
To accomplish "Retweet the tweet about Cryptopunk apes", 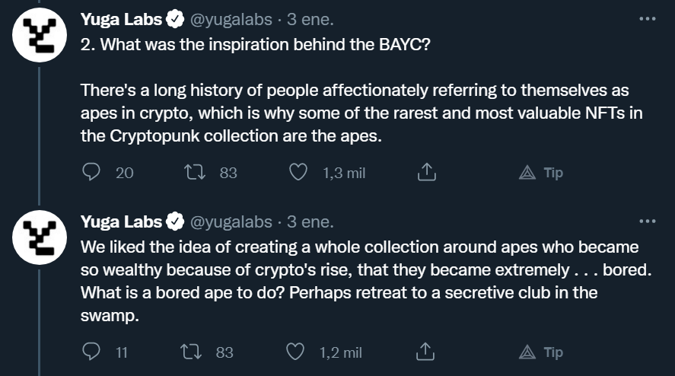I will pos(195,172).
